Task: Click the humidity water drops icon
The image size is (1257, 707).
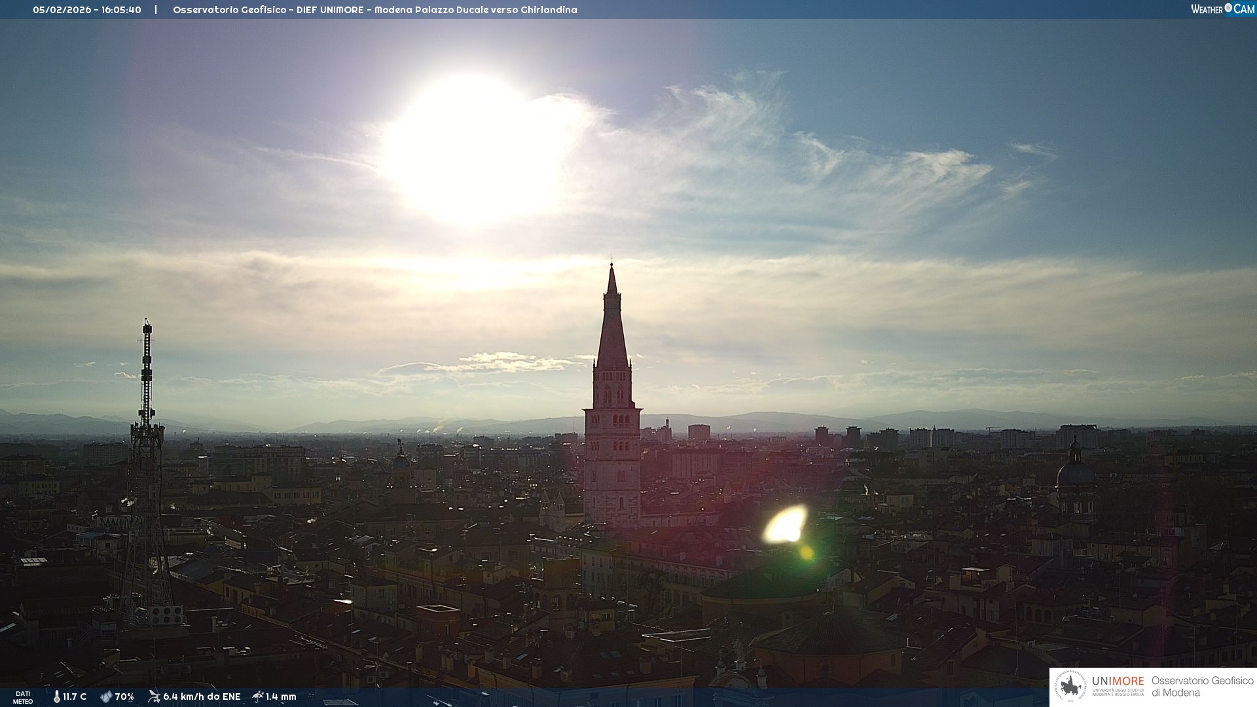Action: click(x=106, y=697)
